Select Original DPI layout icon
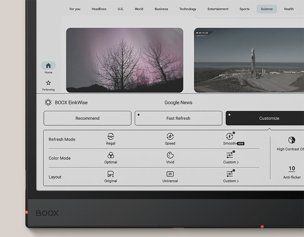This screenshot has width=304, height=237. click(111, 174)
